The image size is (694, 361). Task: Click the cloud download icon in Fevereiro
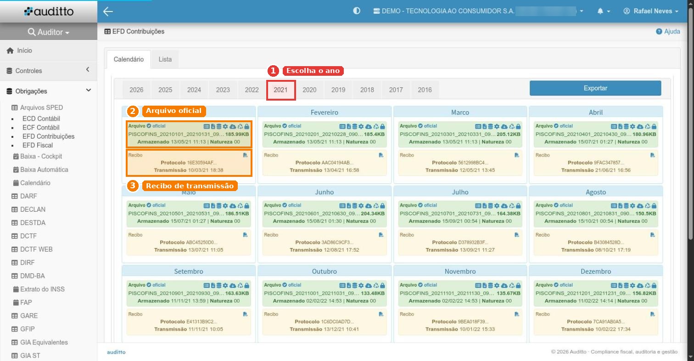pos(368,126)
